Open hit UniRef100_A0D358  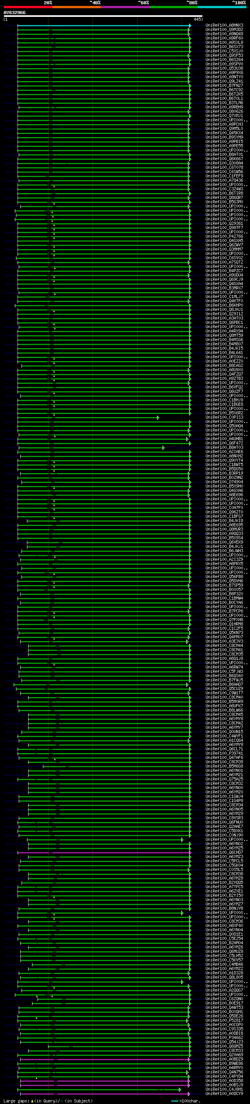point(224,1081)
